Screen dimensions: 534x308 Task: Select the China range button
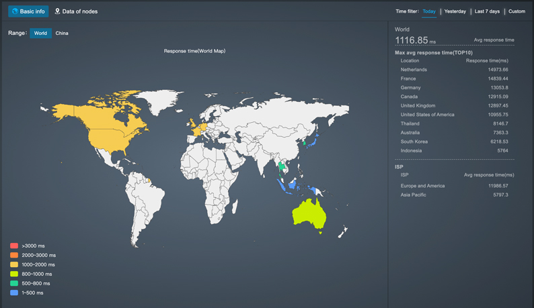point(62,33)
